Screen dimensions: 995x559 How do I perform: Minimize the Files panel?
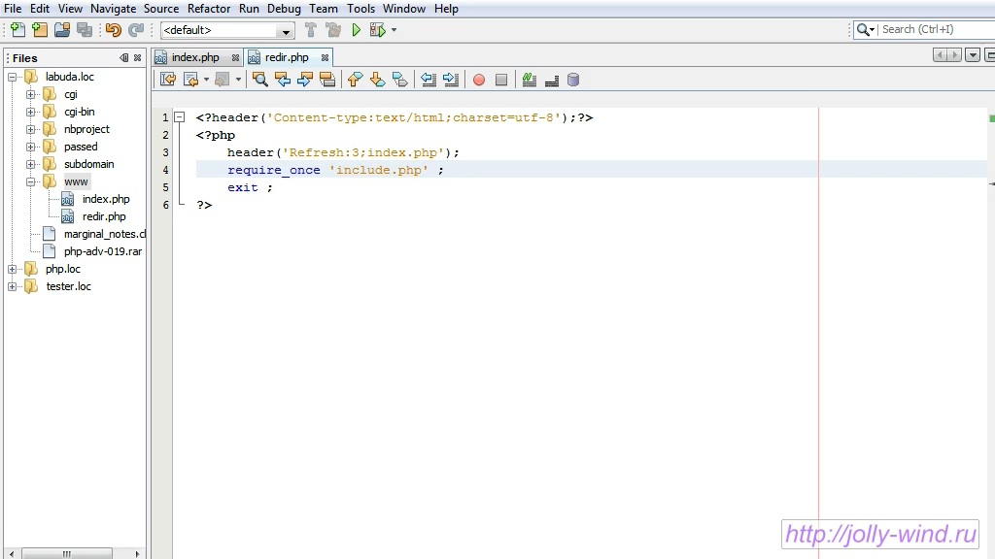(123, 57)
